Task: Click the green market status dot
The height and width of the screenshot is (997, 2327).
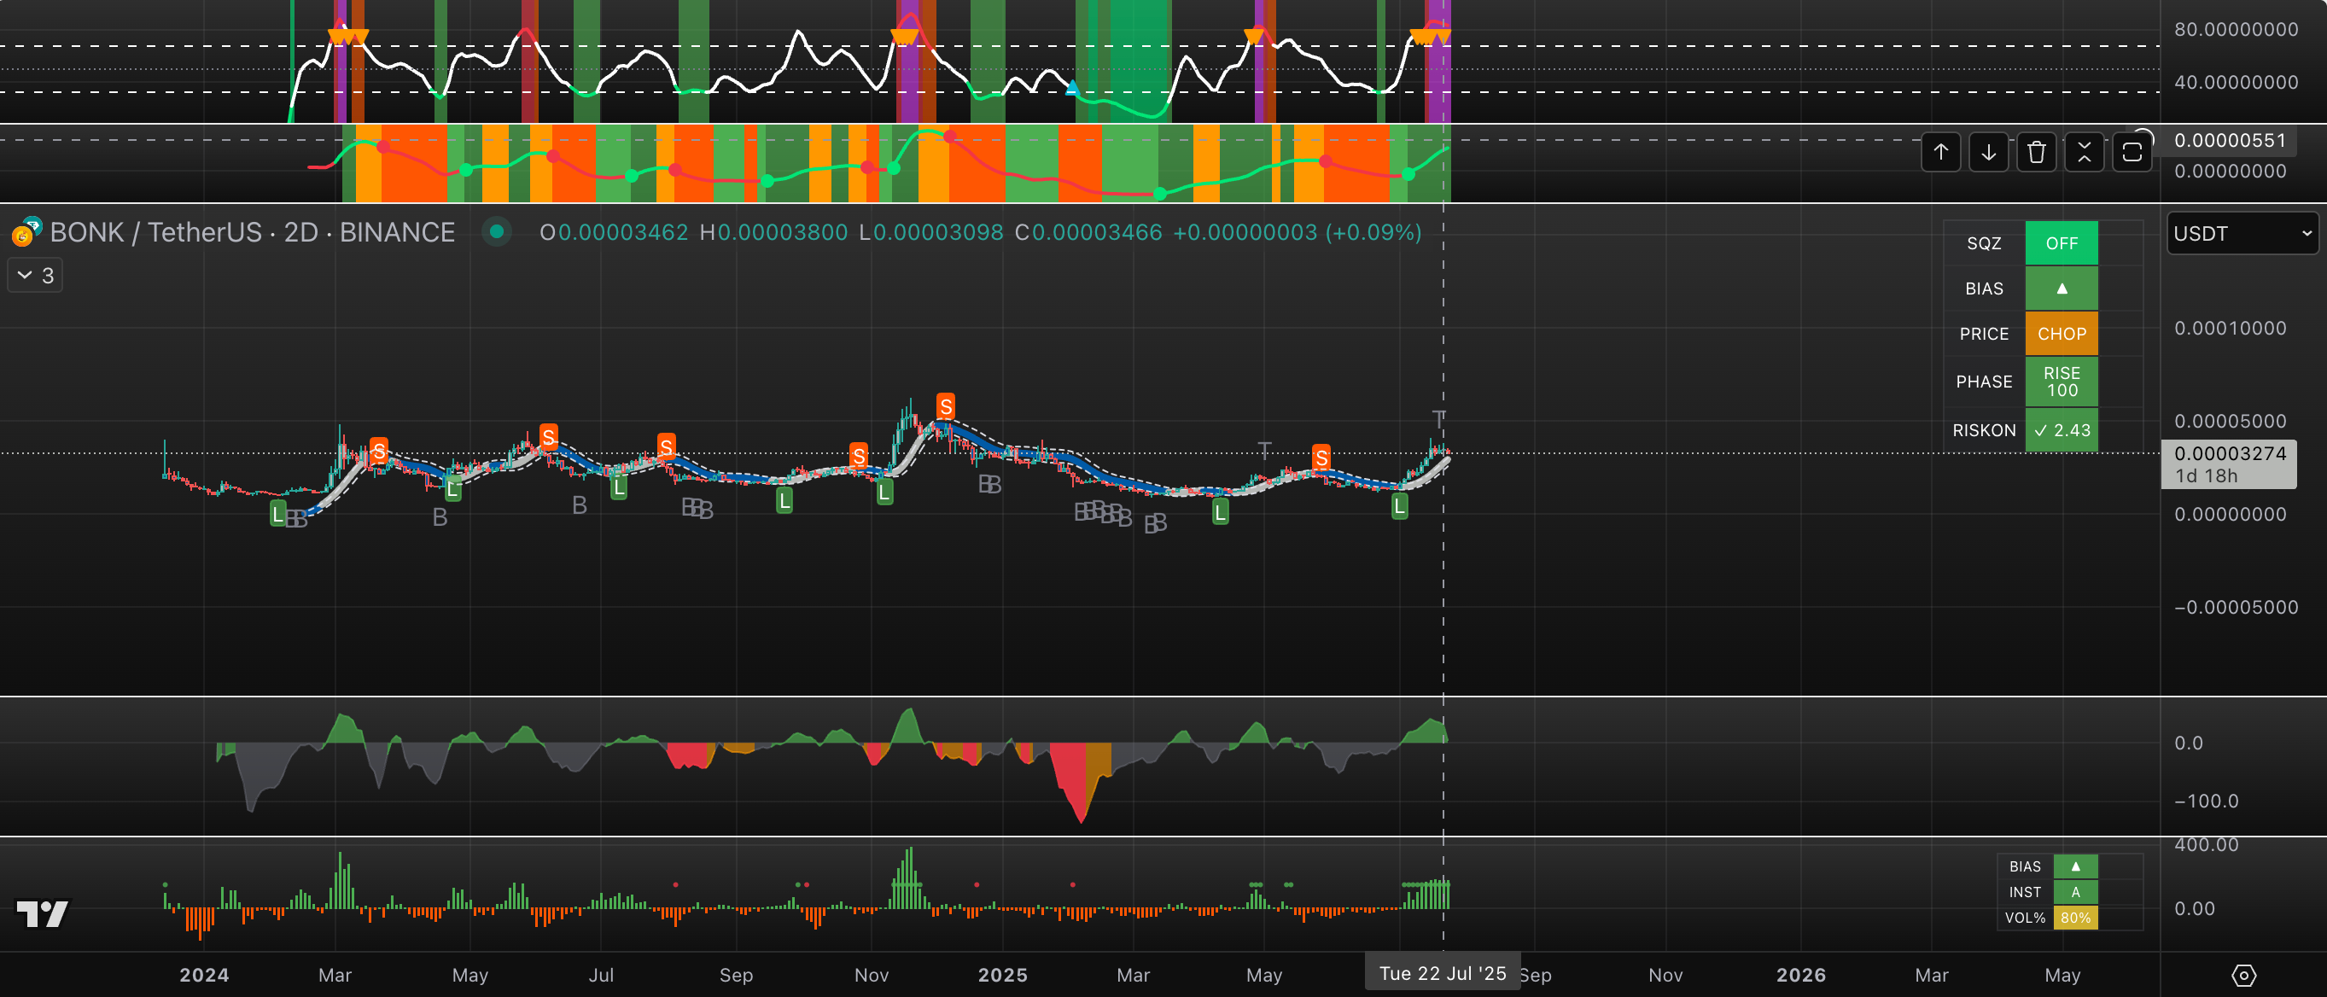Action: tap(496, 232)
